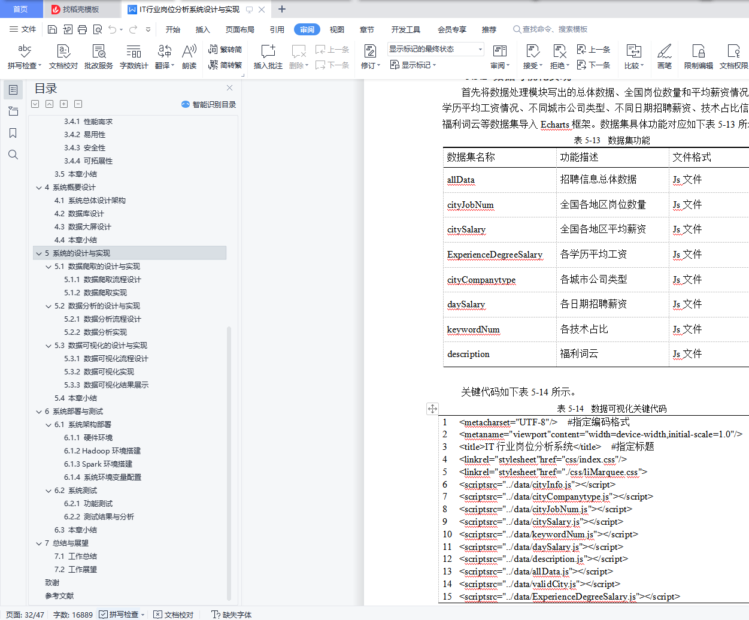Viewport: 749px width, 620px height.
Task: Go to previous revision 上一条 beside 接受
Action: point(593,50)
